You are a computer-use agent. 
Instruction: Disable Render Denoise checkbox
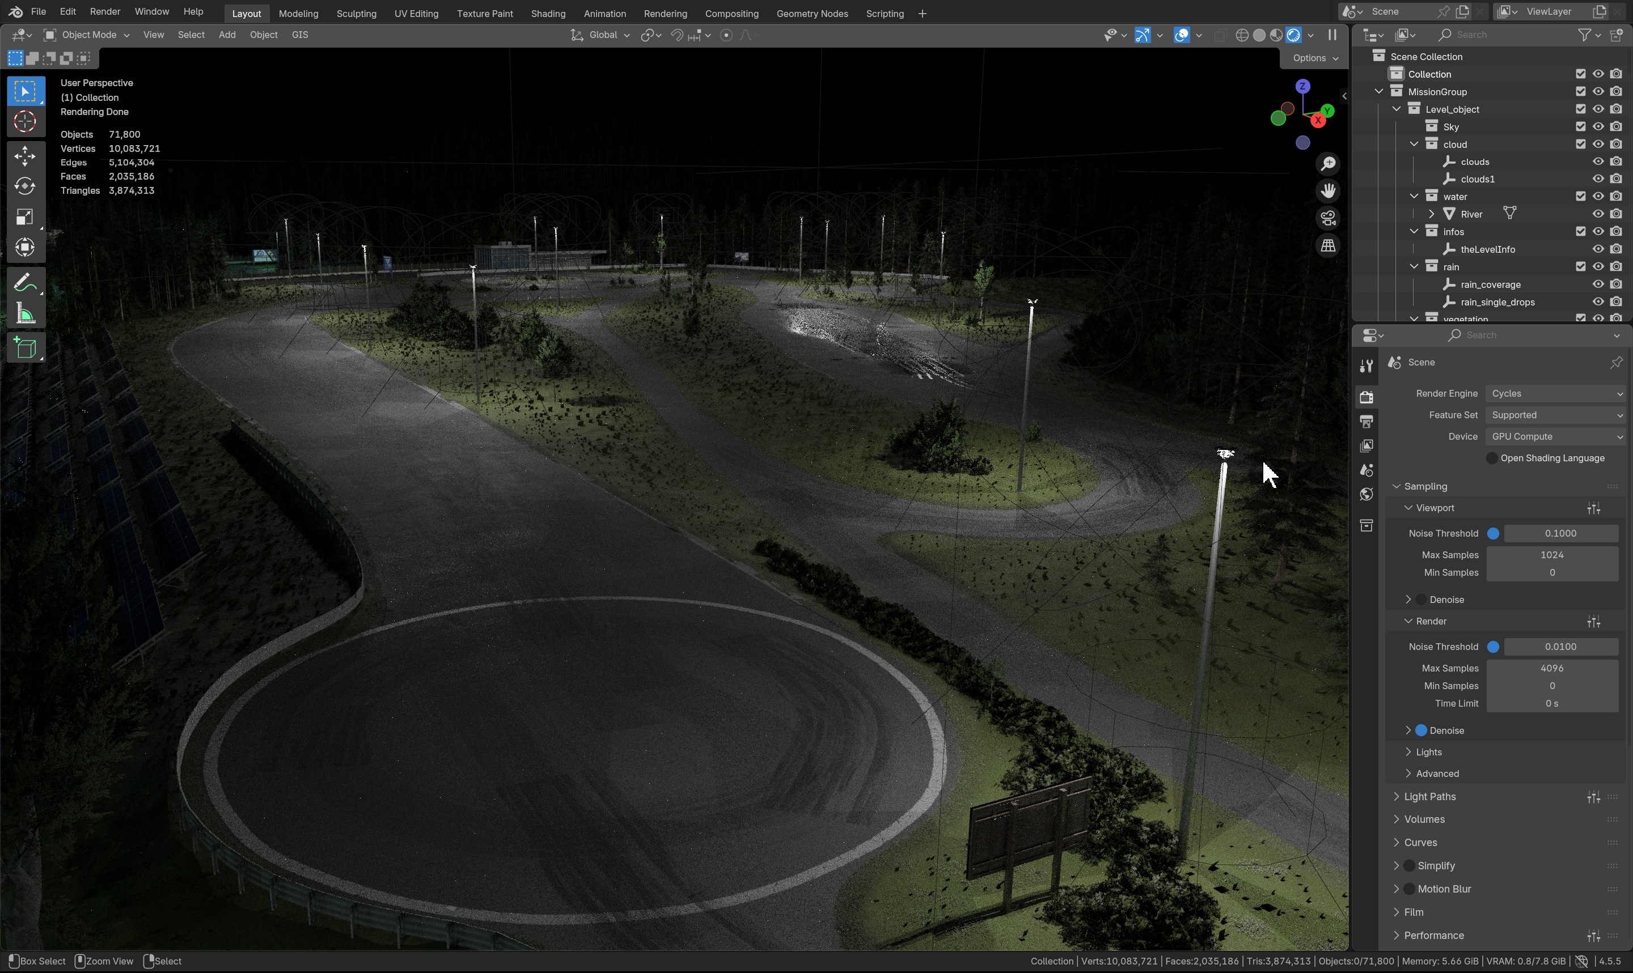(x=1421, y=730)
